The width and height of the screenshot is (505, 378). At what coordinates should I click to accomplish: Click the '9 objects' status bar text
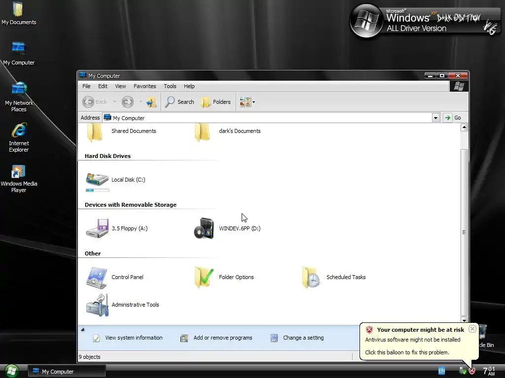coord(90,357)
